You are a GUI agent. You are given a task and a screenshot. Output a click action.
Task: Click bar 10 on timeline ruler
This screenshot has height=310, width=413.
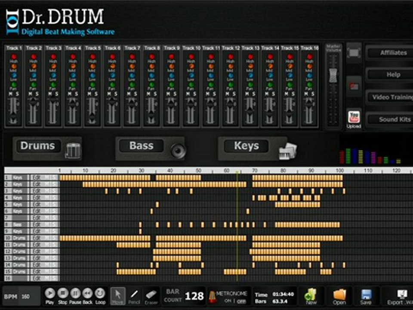(x=85, y=170)
